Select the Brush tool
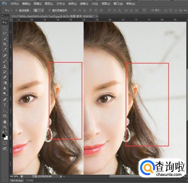188x183 pixels. point(5,61)
